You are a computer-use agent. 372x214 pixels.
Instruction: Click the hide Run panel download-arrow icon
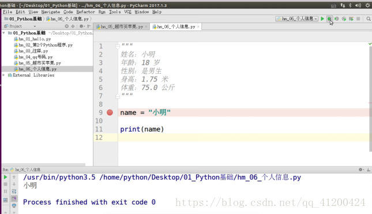(368, 170)
